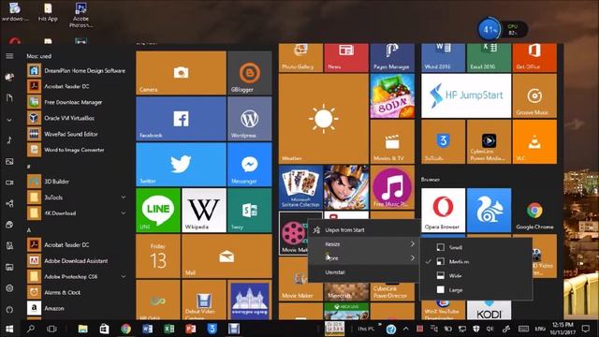
Task: Open the News tile
Action: point(346,57)
